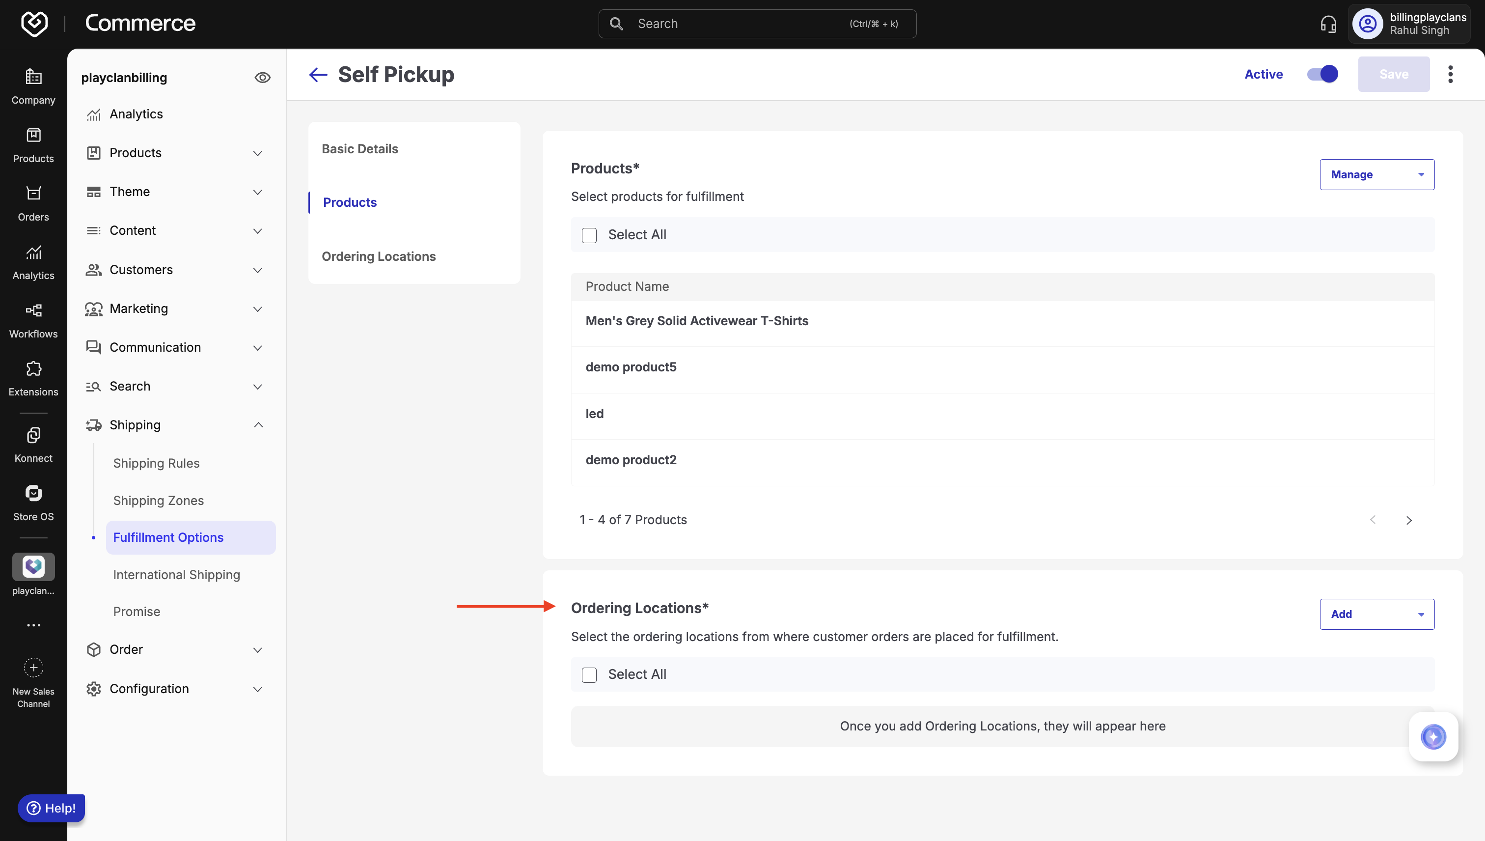The image size is (1485, 841).
Task: Switch to the Basic Details section
Action: 359,149
